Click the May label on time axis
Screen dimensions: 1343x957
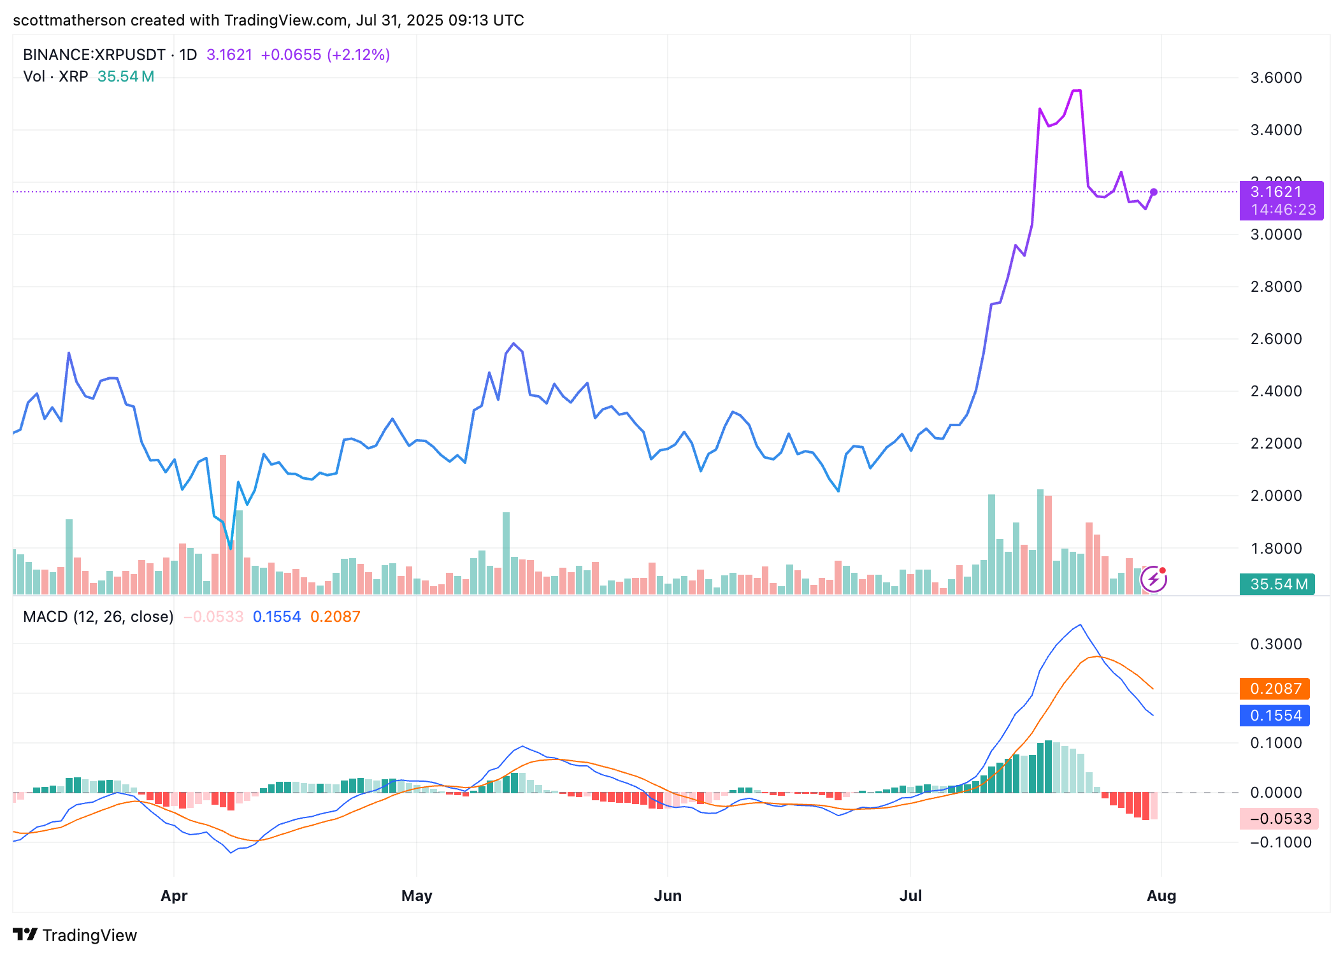(417, 896)
